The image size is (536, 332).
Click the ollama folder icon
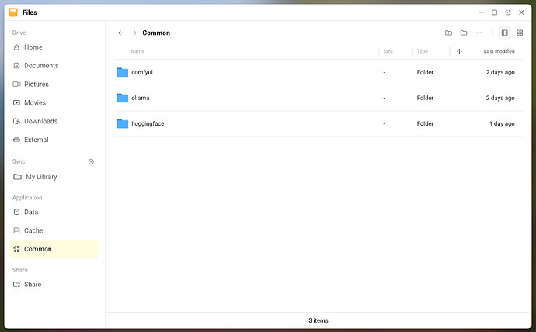point(123,98)
